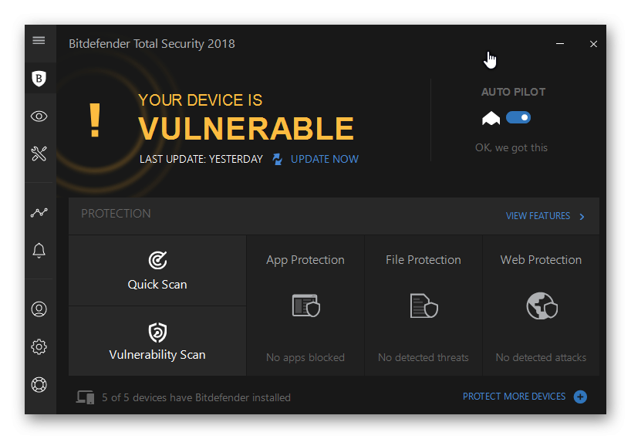Click the devices icon in footer
Image resolution: width=631 pixels, height=439 pixels.
(85, 397)
